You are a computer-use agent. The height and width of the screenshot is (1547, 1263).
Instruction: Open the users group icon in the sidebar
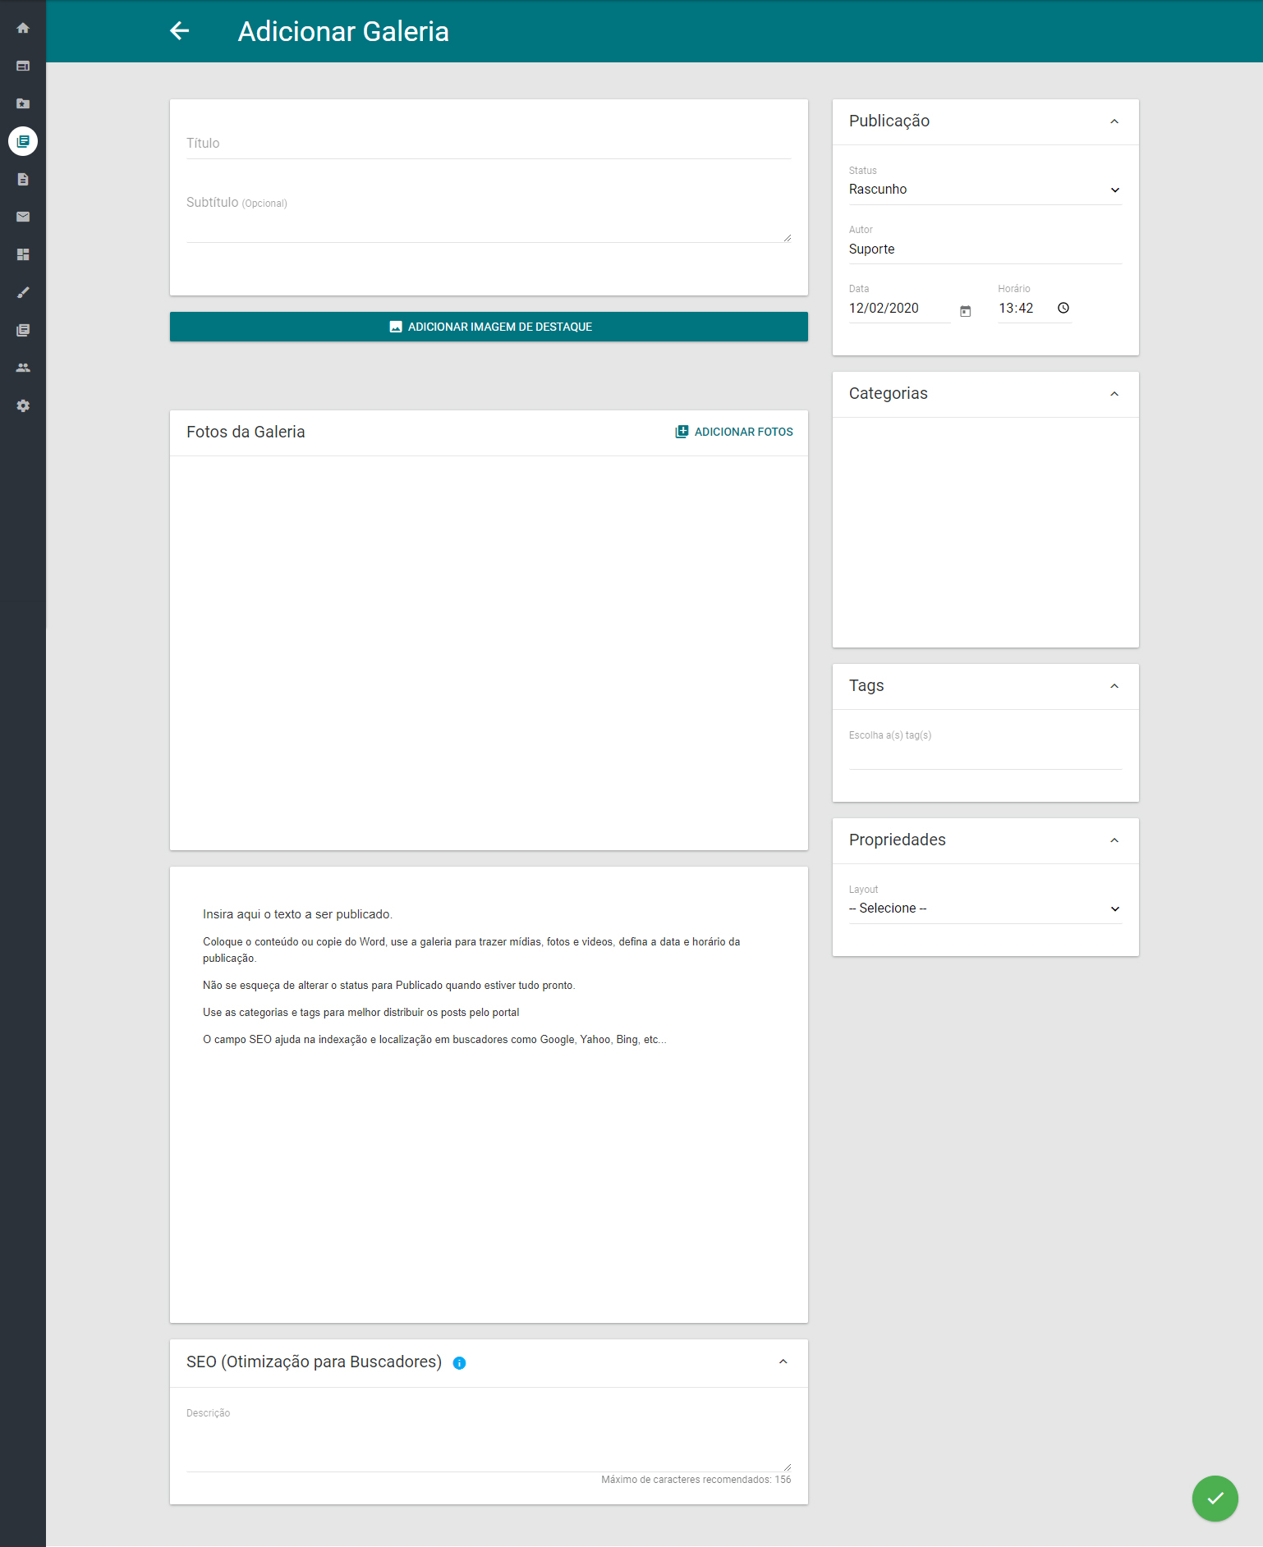coord(23,368)
